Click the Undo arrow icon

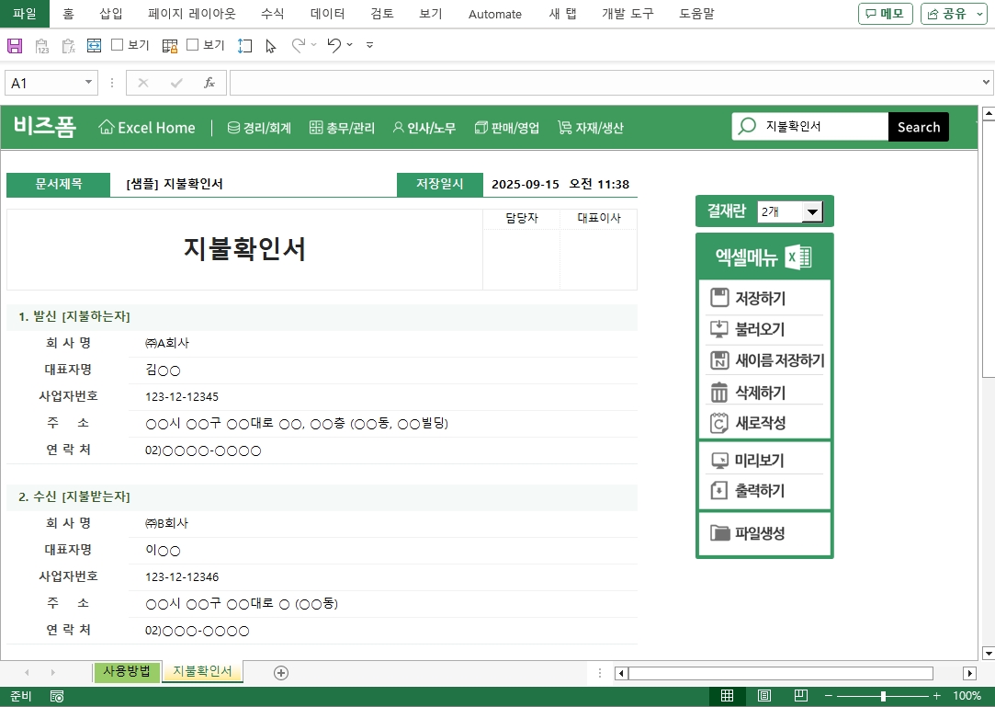(x=334, y=45)
